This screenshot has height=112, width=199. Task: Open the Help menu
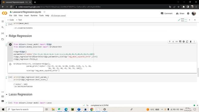click(x=47, y=16)
